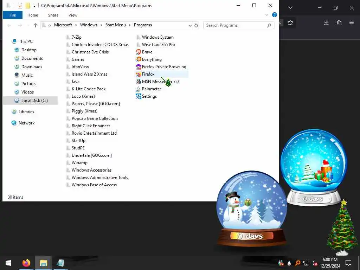This screenshot has height=270, width=360.
Task: Click the Properties quick access toolbar icon
Action: [20, 6]
